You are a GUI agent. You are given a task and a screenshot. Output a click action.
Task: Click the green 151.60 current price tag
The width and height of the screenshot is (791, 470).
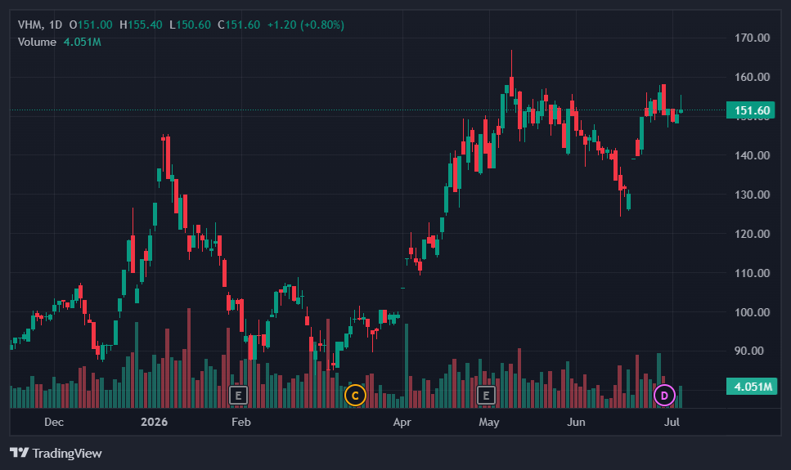click(750, 110)
